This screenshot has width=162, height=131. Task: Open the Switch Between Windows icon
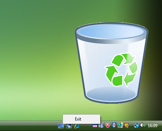(x=69, y=126)
